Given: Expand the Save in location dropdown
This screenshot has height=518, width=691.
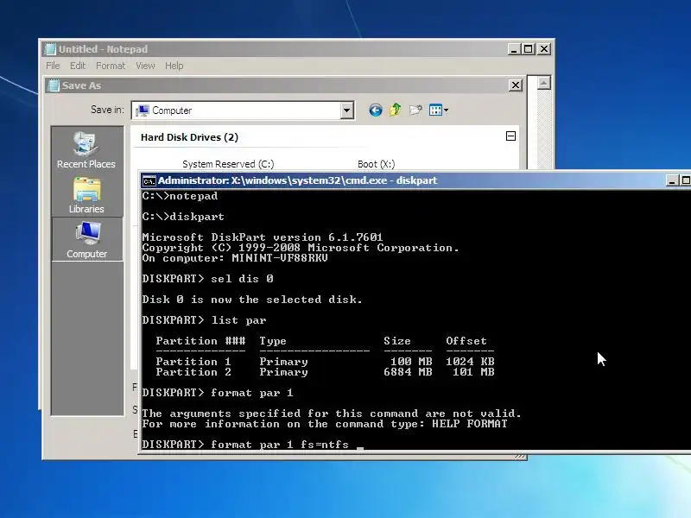Looking at the screenshot, I should (347, 111).
